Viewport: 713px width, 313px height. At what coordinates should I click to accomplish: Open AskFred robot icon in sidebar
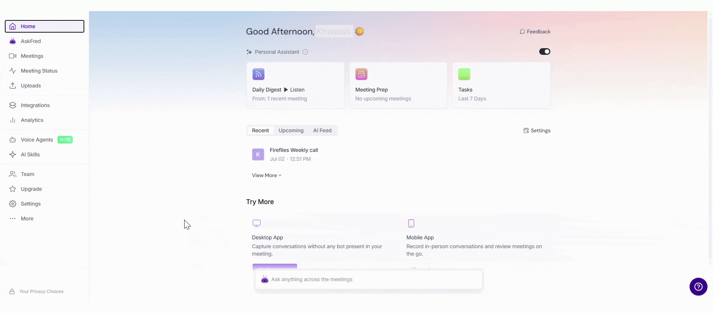click(x=13, y=41)
